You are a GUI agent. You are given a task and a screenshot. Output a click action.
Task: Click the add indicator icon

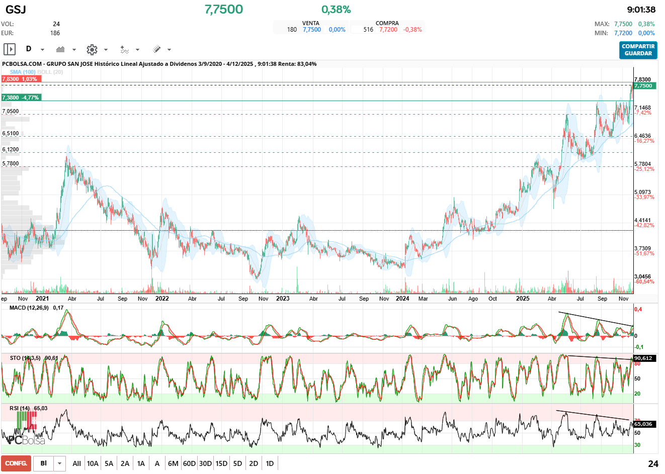click(x=124, y=49)
